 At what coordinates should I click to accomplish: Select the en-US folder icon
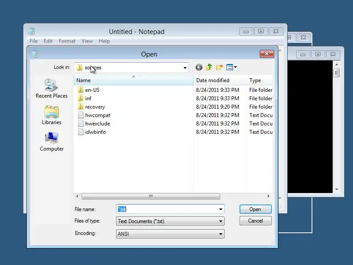point(80,90)
